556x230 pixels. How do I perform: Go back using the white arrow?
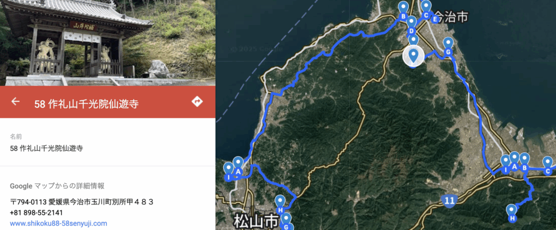15,102
